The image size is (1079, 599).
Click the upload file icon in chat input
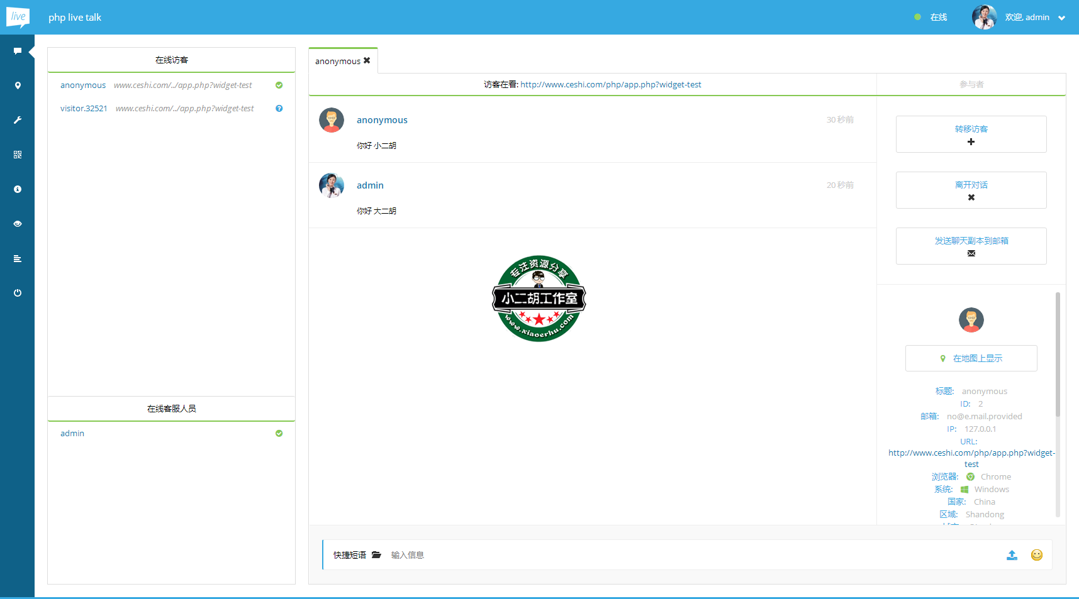[1012, 555]
